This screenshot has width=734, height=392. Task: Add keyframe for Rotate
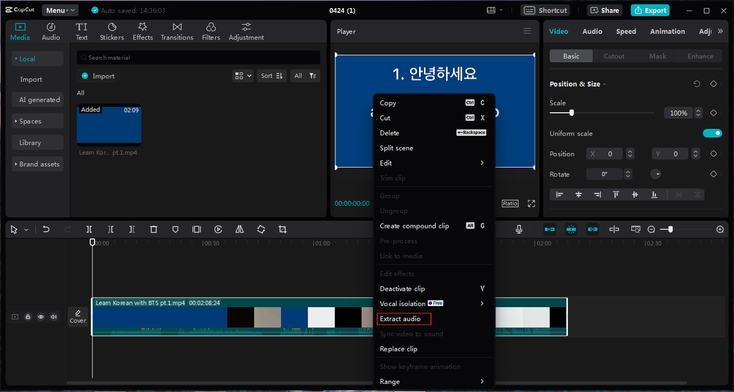click(714, 174)
